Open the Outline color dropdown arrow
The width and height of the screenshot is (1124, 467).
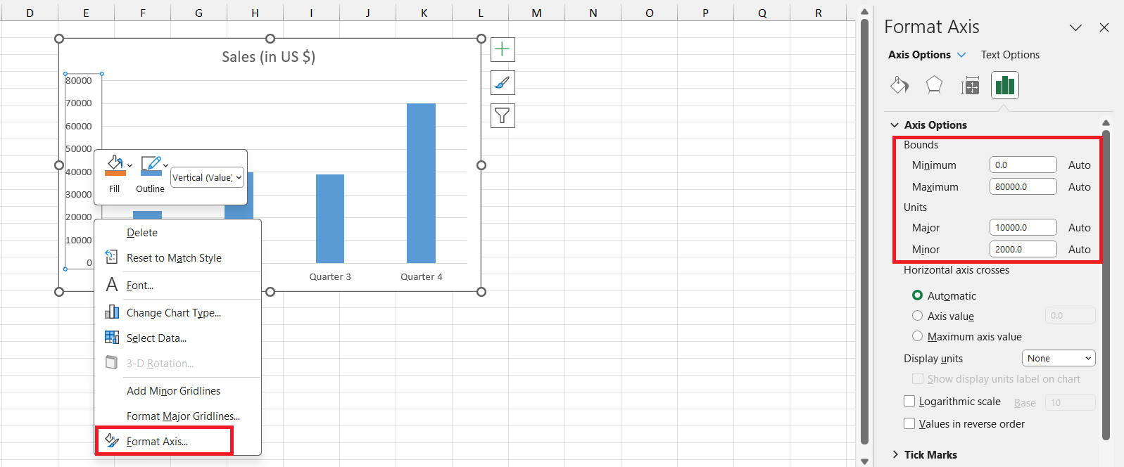click(x=166, y=166)
